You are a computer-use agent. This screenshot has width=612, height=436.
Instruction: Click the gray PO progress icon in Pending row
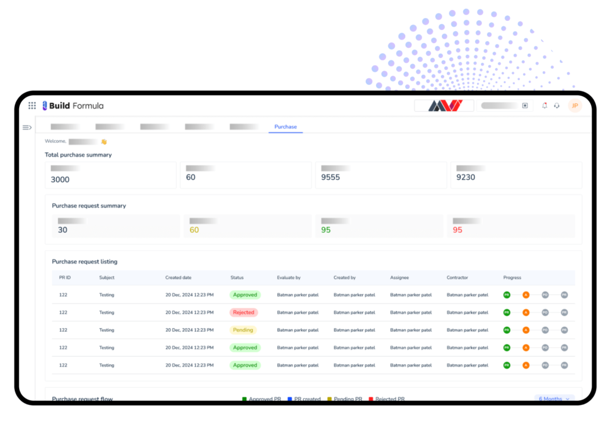coord(545,330)
